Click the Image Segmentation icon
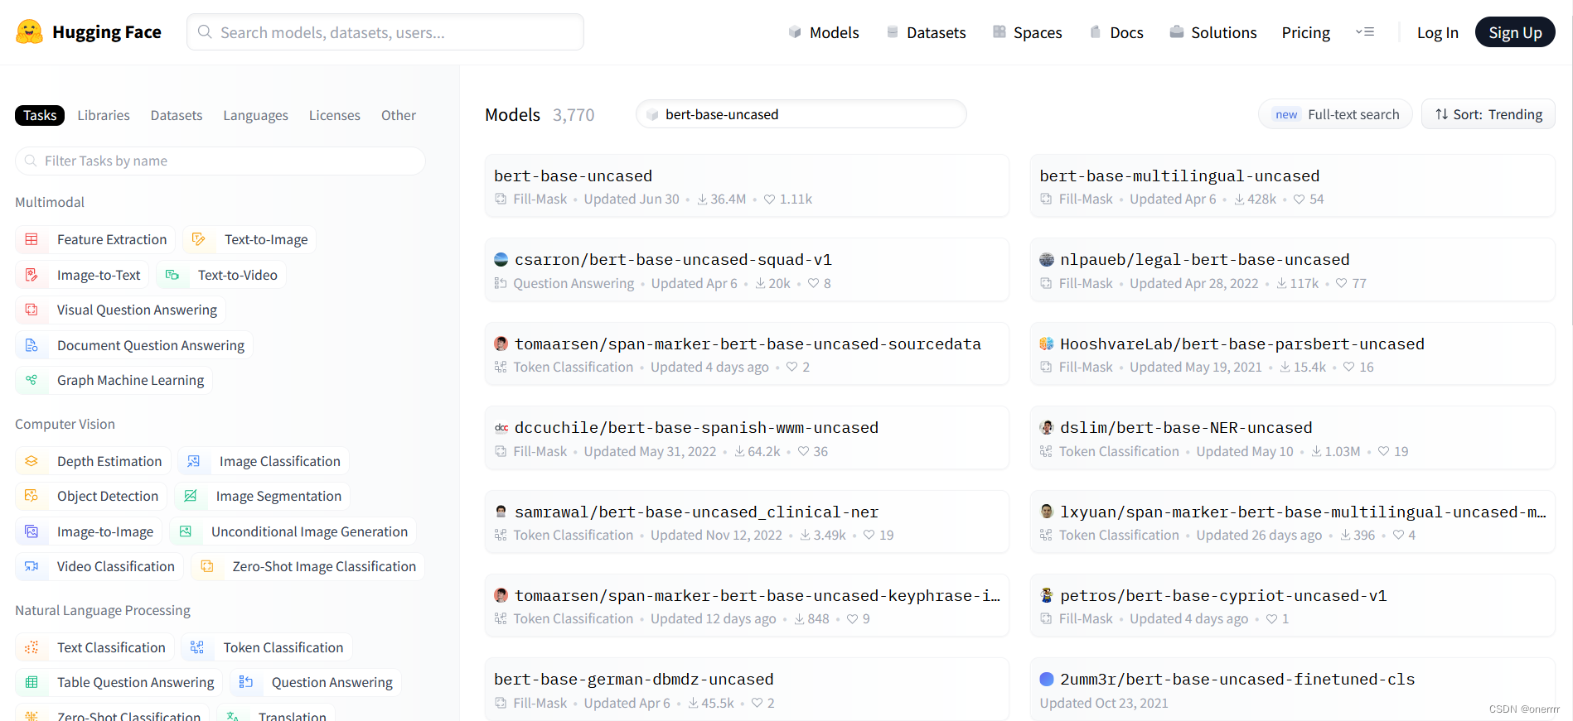Viewport: 1573px width, 721px height. pos(191,496)
